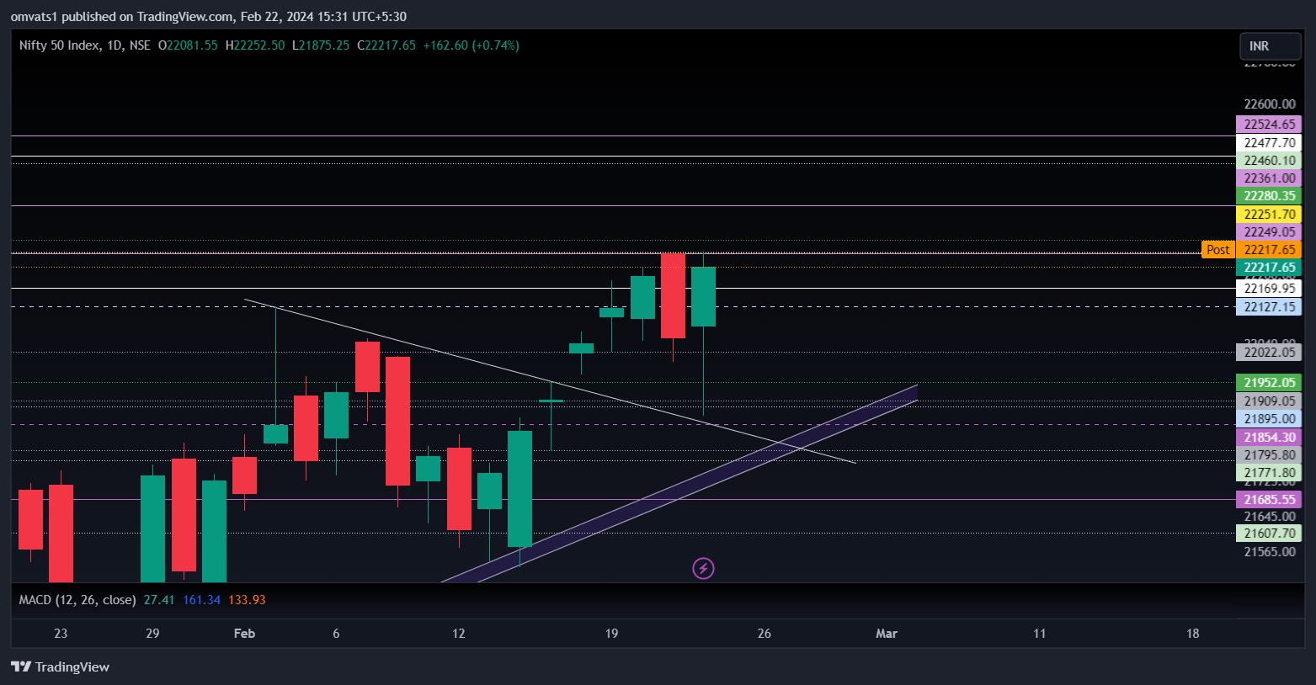The image size is (1316, 685).
Task: Click the 22127.15 blue price label
Action: tap(1269, 307)
